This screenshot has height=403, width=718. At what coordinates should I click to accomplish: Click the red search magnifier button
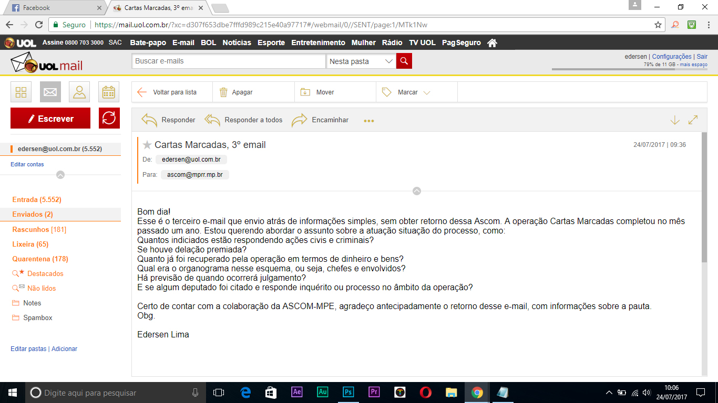pyautogui.click(x=404, y=61)
